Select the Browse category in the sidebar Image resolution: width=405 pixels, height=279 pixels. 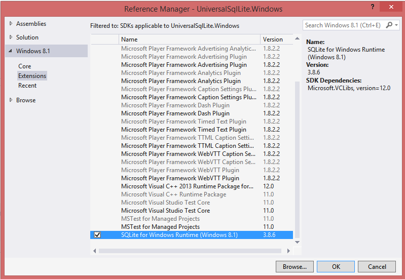(x=26, y=100)
